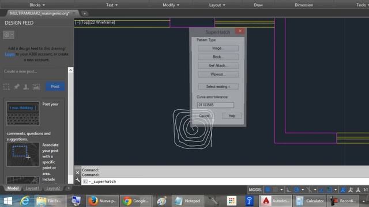Toggle snap mode in status bar
Viewport: 369px width, 207px height.
click(x=275, y=190)
